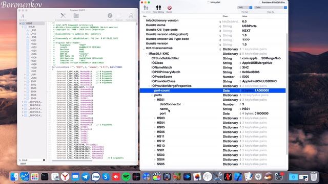This screenshot has width=328, height=184.
Task: Click the value AppleUSBMergeNub
Action: coord(257,63)
